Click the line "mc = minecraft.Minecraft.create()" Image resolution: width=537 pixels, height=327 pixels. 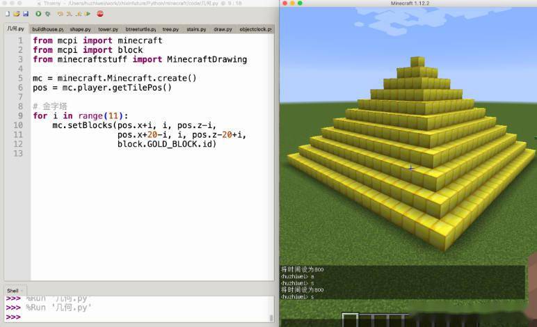tap(115, 78)
